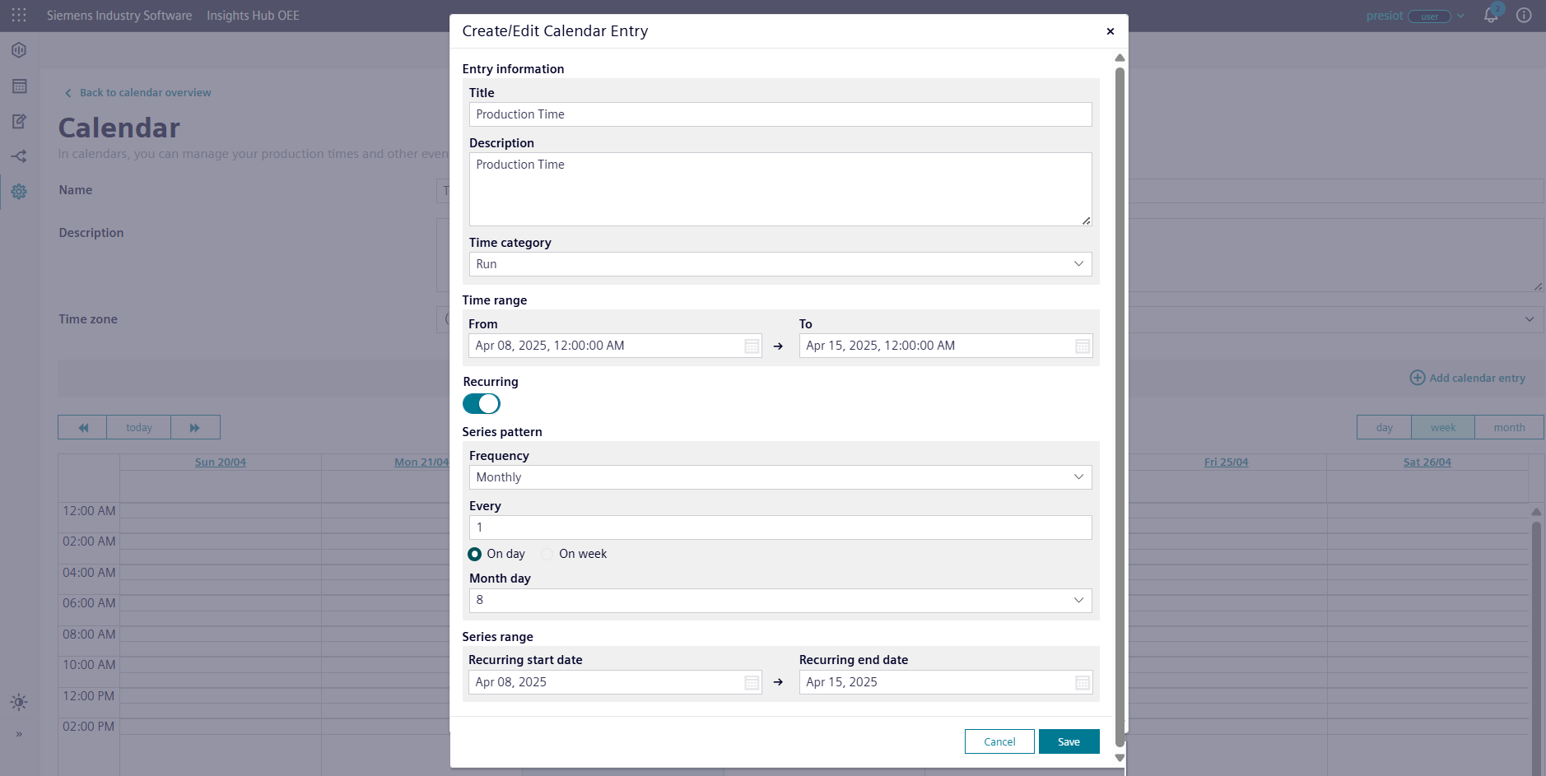Click the plus icon for Add calendar entry
The width and height of the screenshot is (1546, 776).
pyautogui.click(x=1418, y=378)
